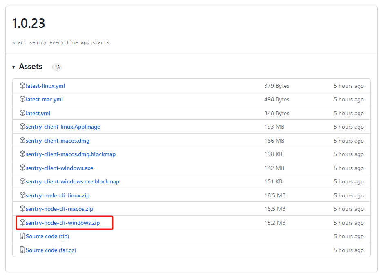Click '5 hours ago' in sentry-client-windows.exe row
Screen dimensions: 379x275
pos(348,168)
